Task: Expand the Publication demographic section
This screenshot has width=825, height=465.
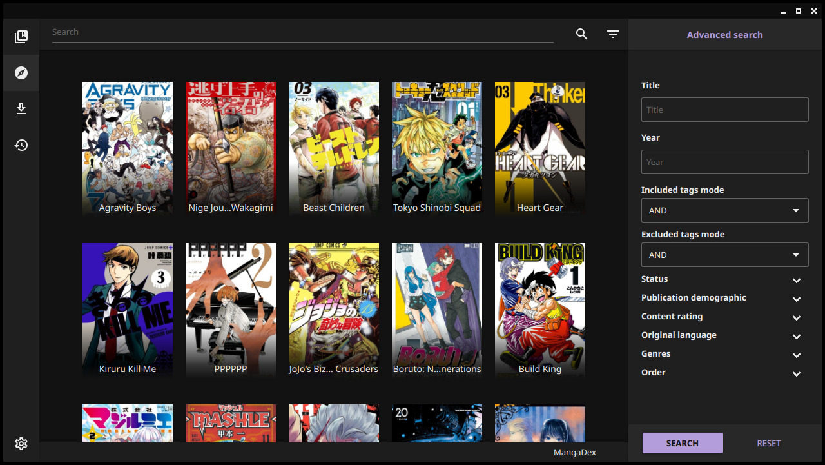Action: tap(725, 298)
